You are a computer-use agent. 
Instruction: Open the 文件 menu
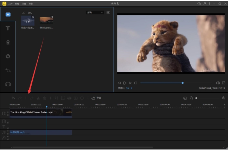(10, 4)
